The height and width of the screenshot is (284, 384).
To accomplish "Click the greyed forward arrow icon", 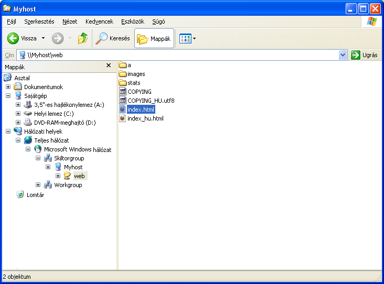I will [x=58, y=38].
